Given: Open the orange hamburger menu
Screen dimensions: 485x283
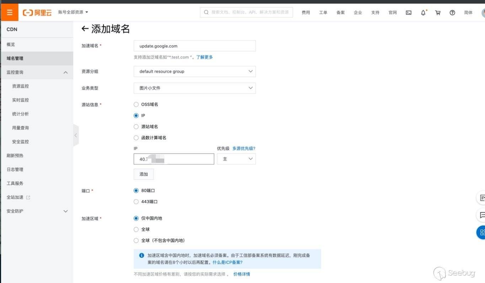Looking at the screenshot, I should click(9, 12).
